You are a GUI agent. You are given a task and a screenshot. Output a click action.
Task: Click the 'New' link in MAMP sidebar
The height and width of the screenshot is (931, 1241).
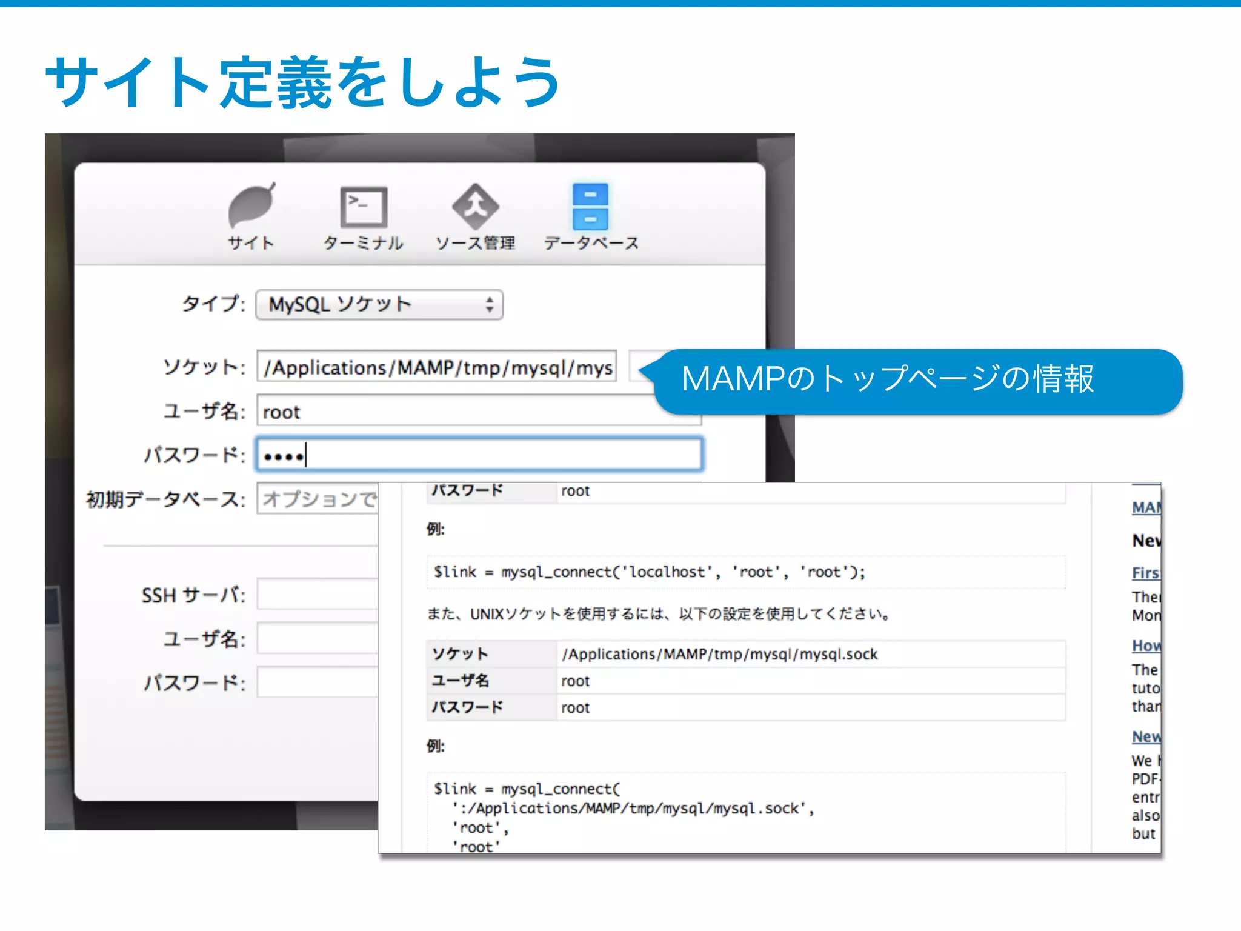click(x=1146, y=736)
